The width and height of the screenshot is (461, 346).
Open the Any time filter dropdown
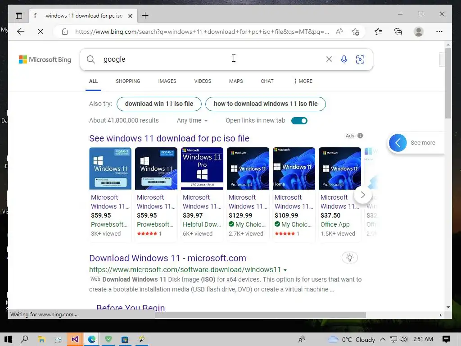point(192,120)
